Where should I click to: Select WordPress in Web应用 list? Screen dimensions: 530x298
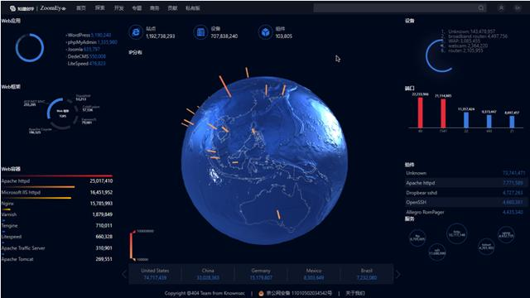point(89,35)
